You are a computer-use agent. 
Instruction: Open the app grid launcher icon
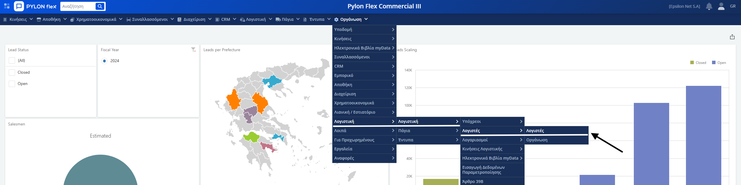(7, 6)
